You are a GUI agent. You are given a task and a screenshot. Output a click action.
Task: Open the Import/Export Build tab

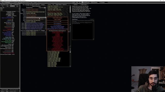5,5
